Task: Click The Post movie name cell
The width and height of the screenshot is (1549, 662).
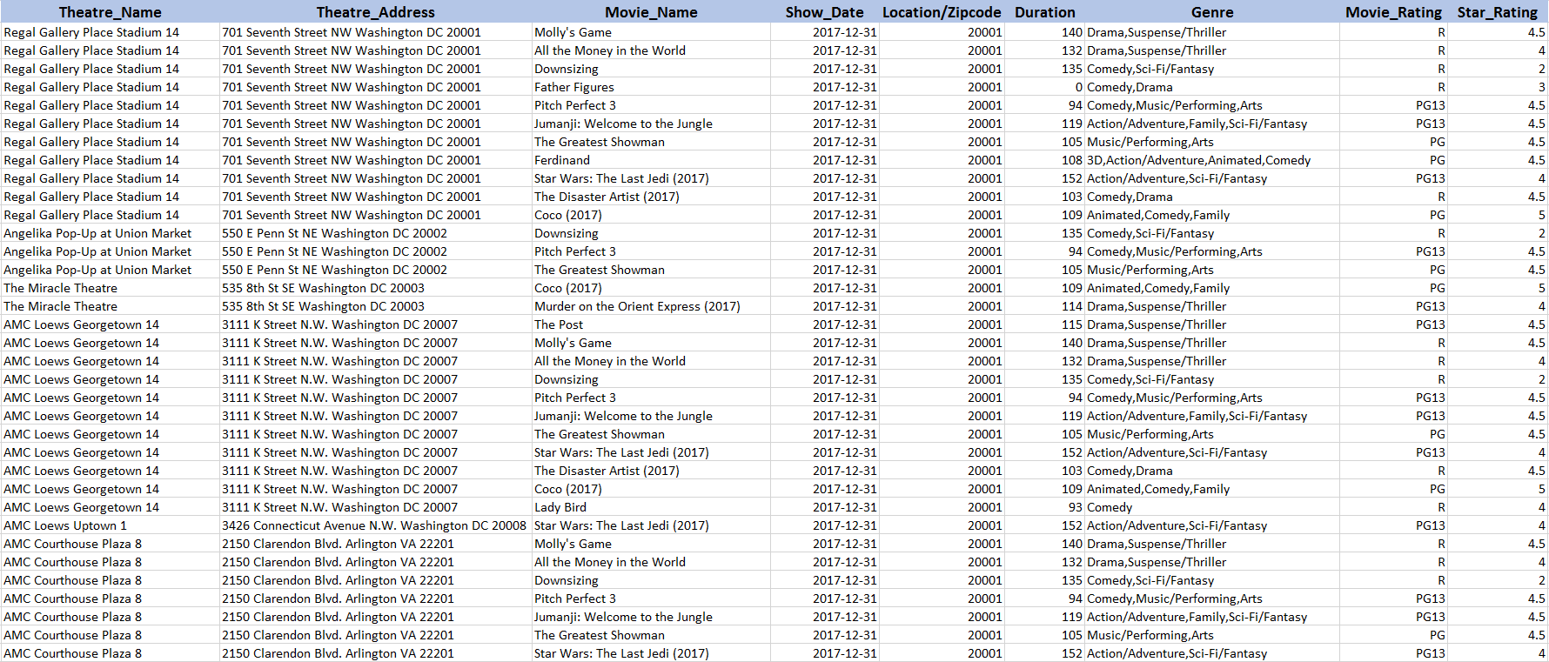Action: point(651,324)
